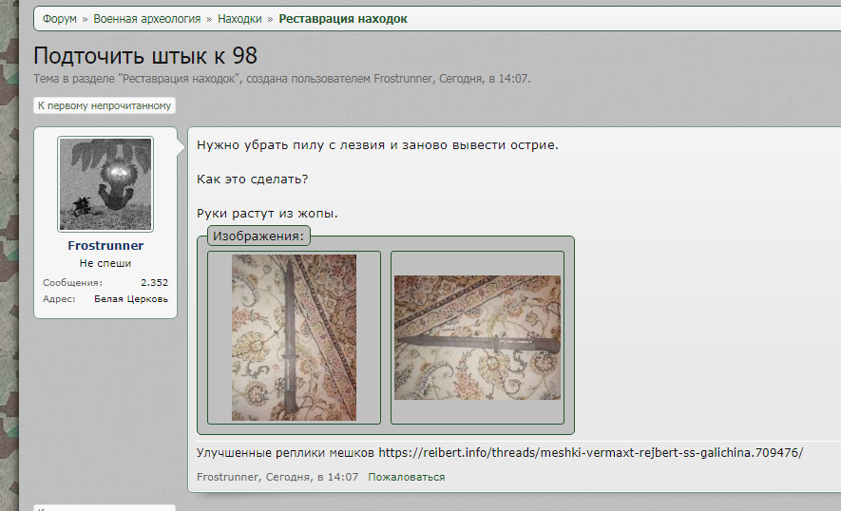Open the post timestamp Сегодня, в 14:07
Screen dimensions: 841x511
coord(312,477)
